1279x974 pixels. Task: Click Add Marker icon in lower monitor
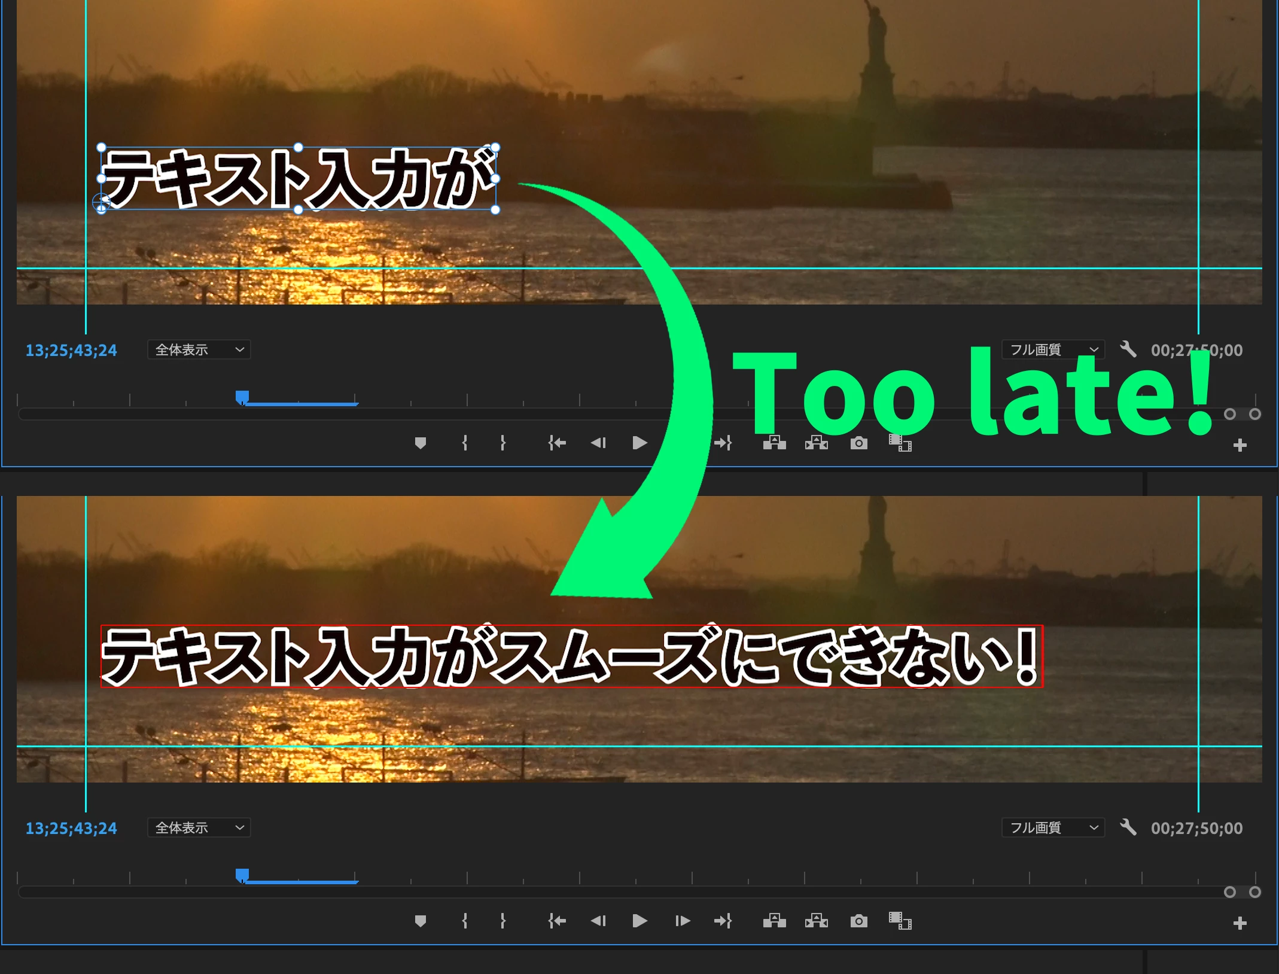[x=421, y=921]
